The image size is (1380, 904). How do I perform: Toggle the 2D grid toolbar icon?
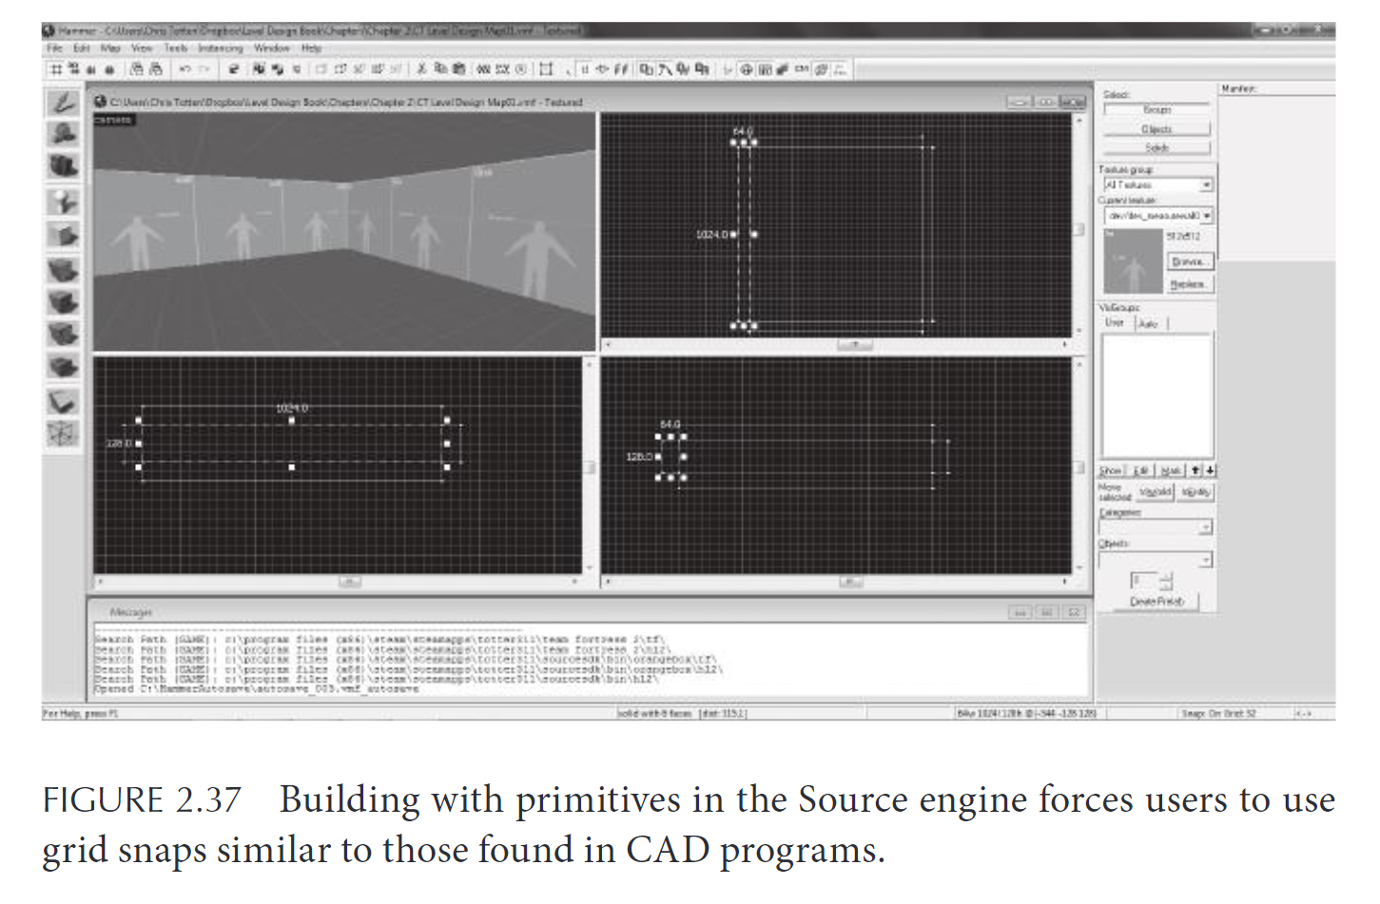pyautogui.click(x=56, y=69)
